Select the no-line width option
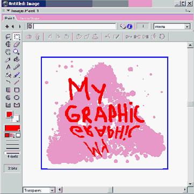This screenshot has height=194, width=194. coord(12,140)
